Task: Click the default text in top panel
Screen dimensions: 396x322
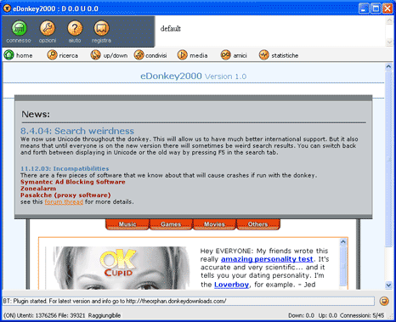Action: (x=171, y=29)
